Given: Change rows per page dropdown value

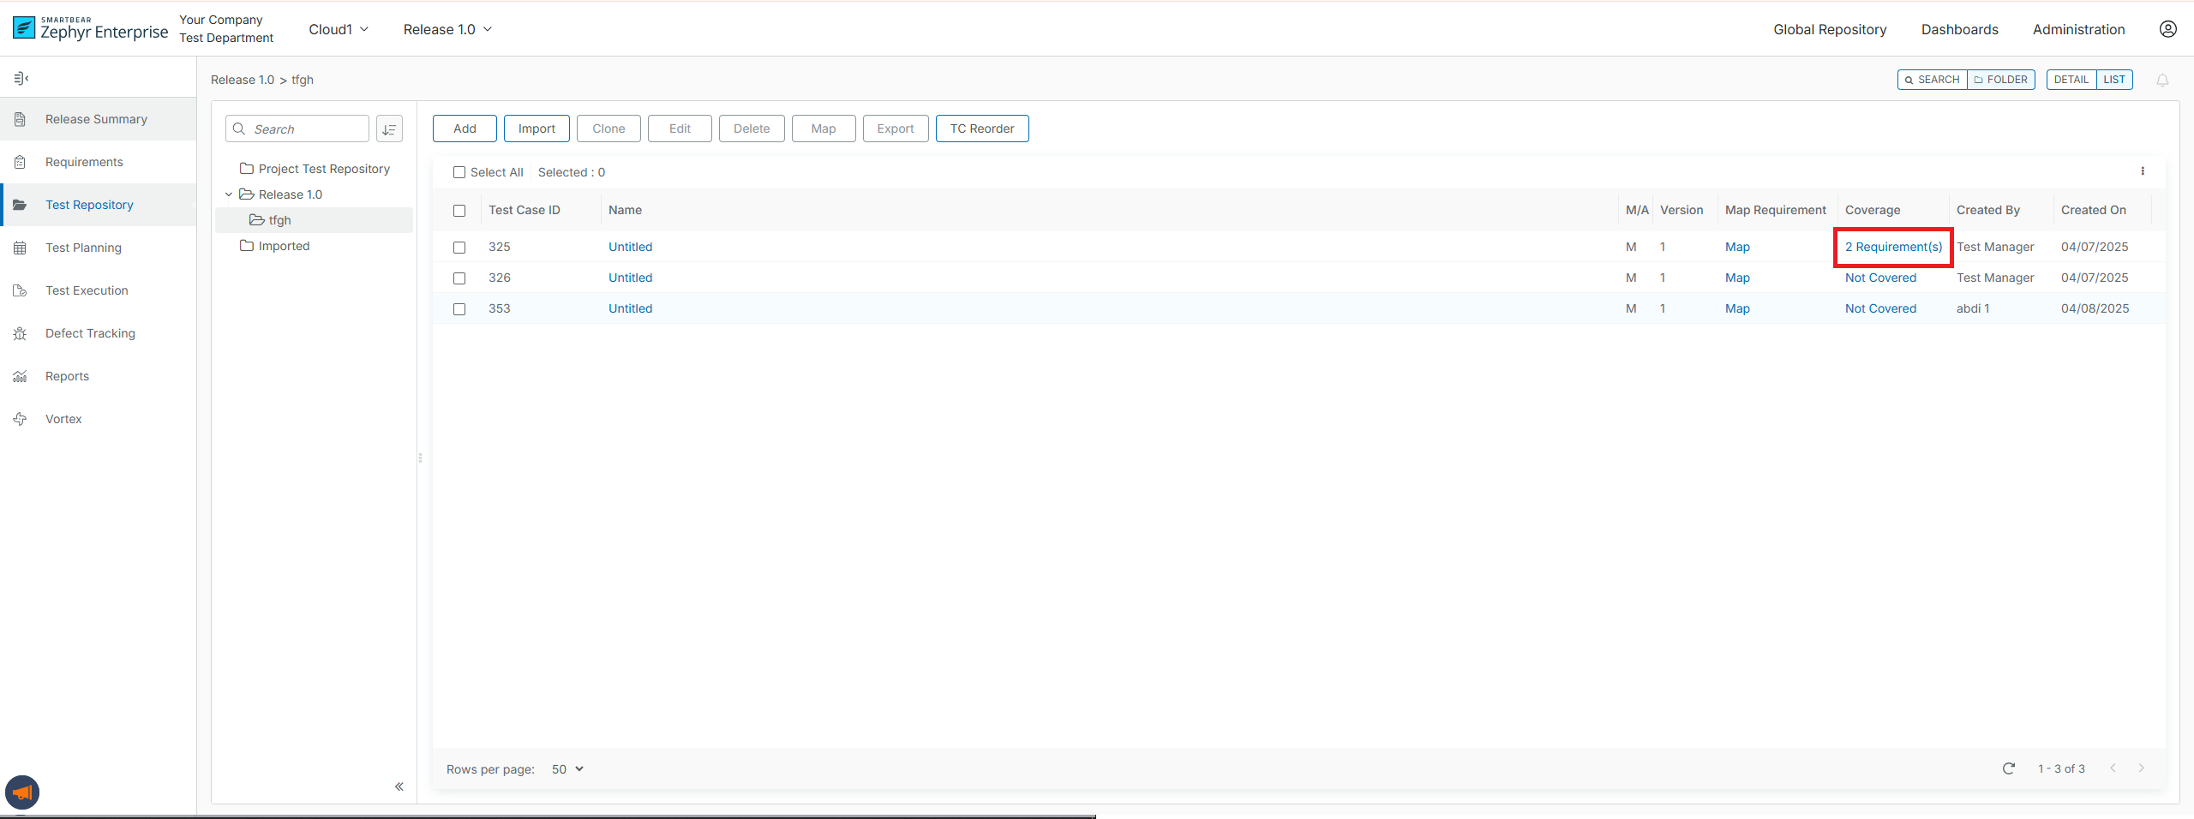Looking at the screenshot, I should 567,769.
